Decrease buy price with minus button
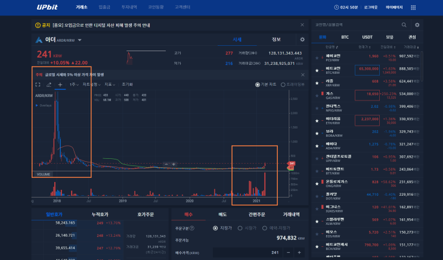The width and height of the screenshot is (443, 260). [288, 252]
